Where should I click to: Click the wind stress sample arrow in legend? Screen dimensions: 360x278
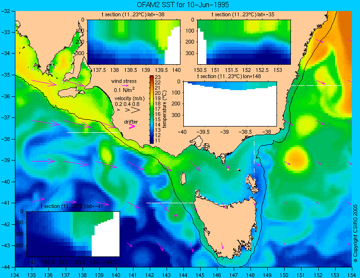coord(125,85)
